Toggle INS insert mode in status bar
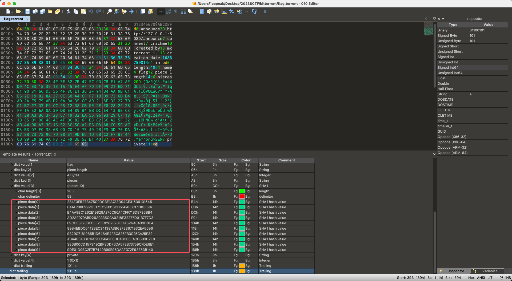This screenshot has height=281, width=512. 508,278
